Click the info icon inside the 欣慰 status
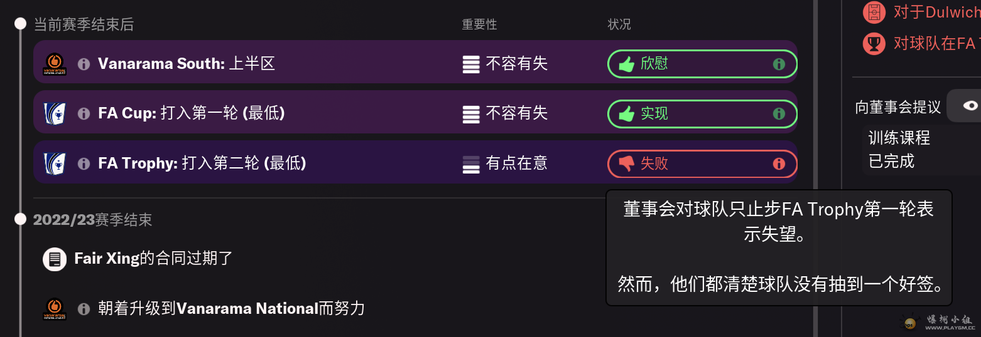981x337 pixels. pos(779,64)
